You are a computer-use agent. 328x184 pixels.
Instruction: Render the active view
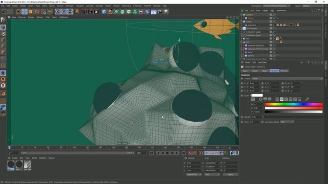(x=84, y=12)
